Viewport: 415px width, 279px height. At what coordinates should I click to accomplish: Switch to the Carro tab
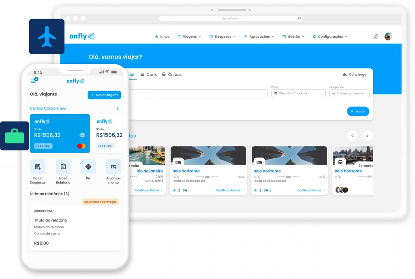click(x=149, y=75)
